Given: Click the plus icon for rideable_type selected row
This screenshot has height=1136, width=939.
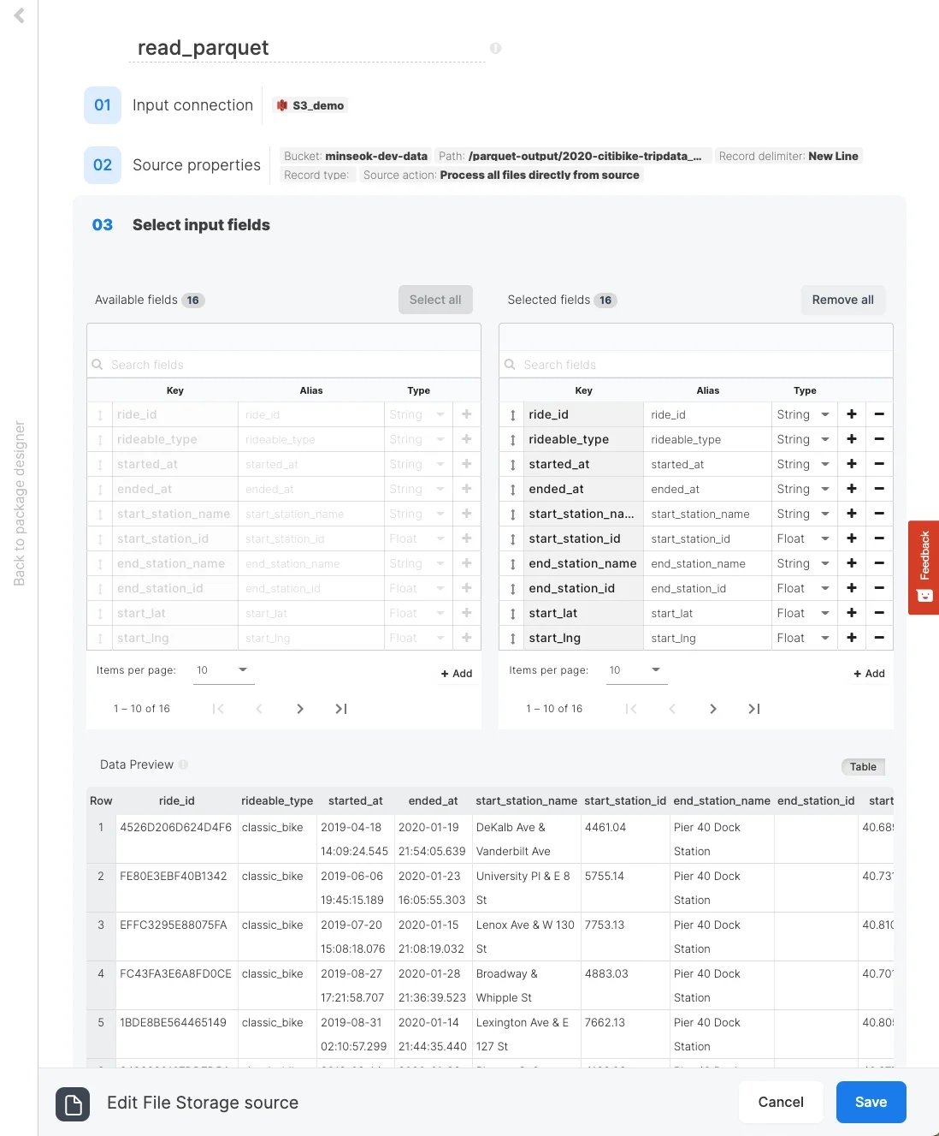Looking at the screenshot, I should tap(852, 439).
